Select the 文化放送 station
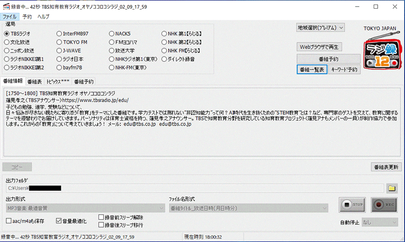405x242 pixels. click(x=17, y=42)
